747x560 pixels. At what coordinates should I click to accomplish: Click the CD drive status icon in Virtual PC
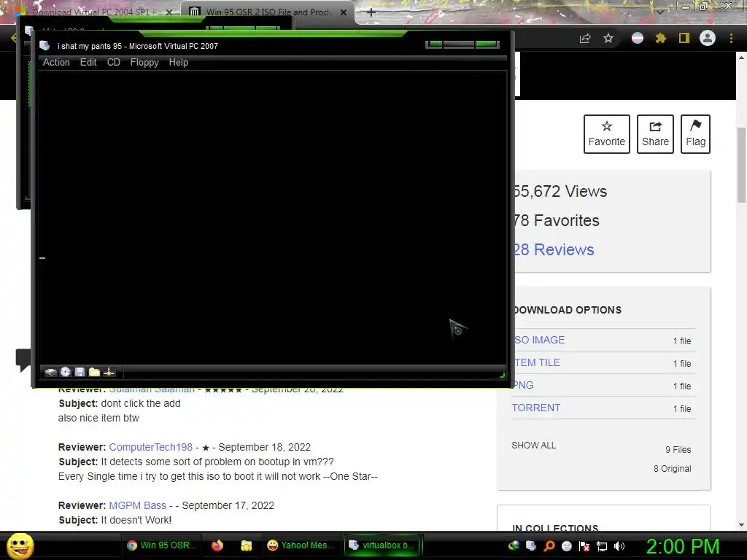65,372
